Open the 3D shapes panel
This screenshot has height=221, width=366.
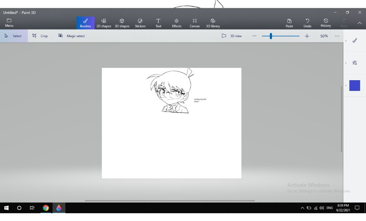pyautogui.click(x=122, y=23)
